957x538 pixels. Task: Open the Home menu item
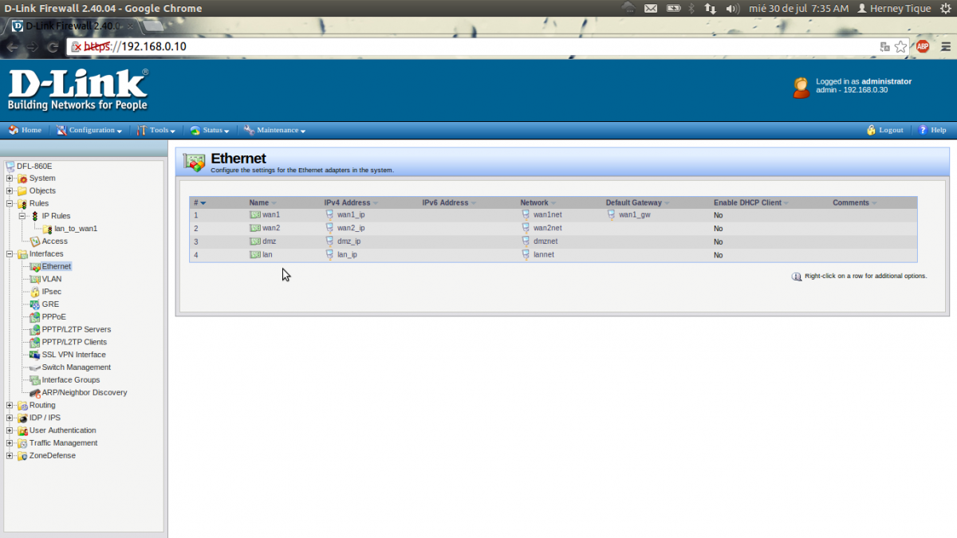tap(25, 130)
